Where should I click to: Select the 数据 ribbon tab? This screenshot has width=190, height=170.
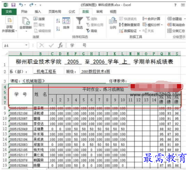click(x=85, y=12)
